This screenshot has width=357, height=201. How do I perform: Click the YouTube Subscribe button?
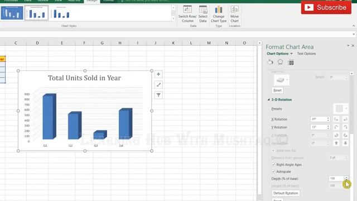(x=326, y=7)
